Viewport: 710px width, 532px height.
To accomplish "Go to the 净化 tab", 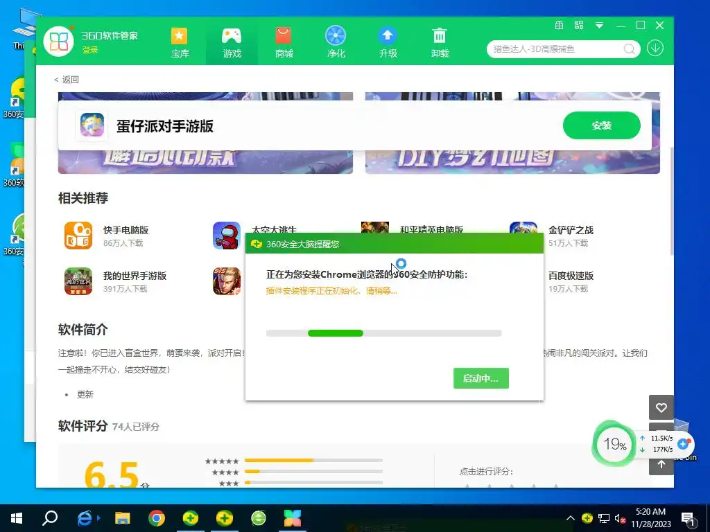I will pos(336,44).
